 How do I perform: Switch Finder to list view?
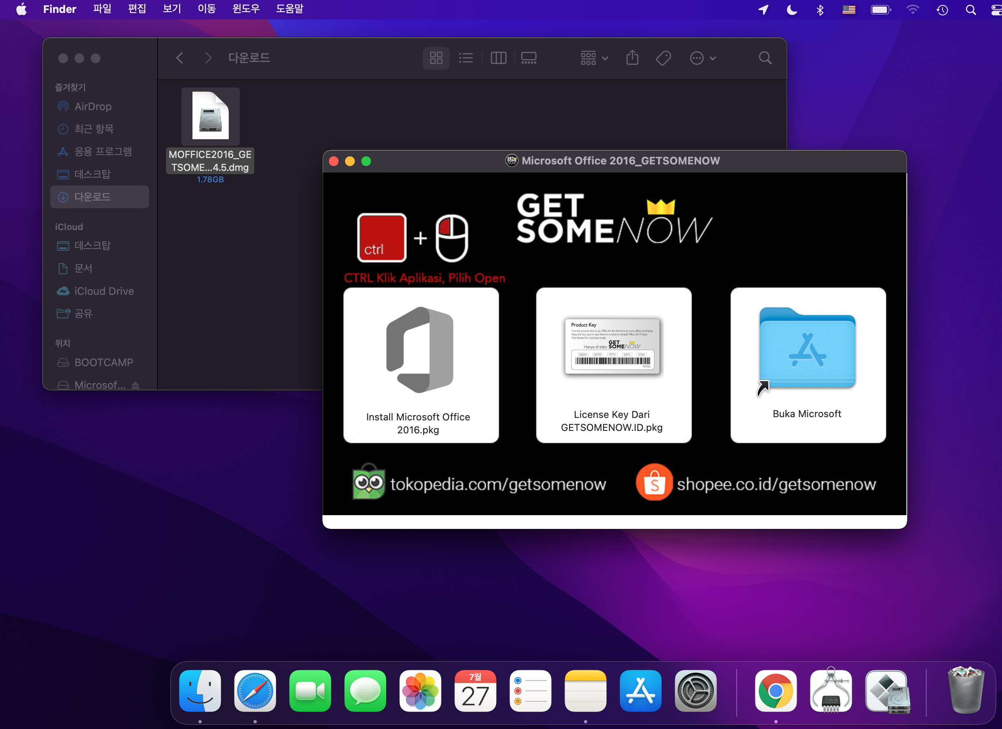click(466, 58)
